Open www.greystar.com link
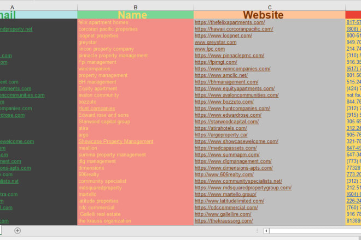Viewport: 361px width, 240px height. coord(216,42)
